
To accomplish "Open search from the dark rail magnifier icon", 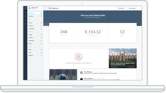I will (x=25, y=12).
